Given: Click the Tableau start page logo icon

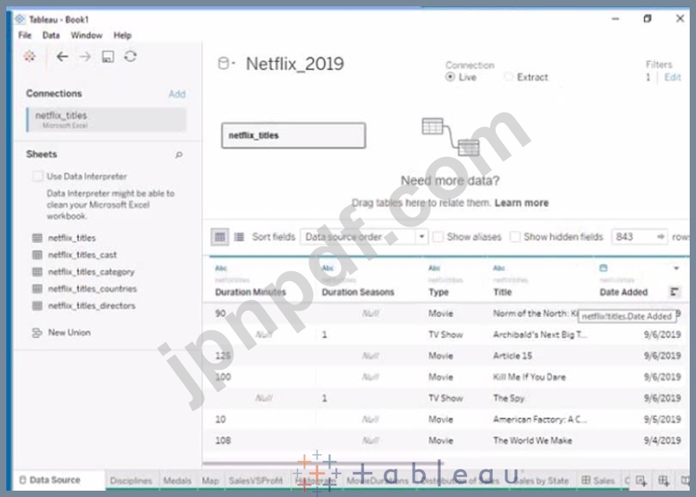Looking at the screenshot, I should [30, 56].
